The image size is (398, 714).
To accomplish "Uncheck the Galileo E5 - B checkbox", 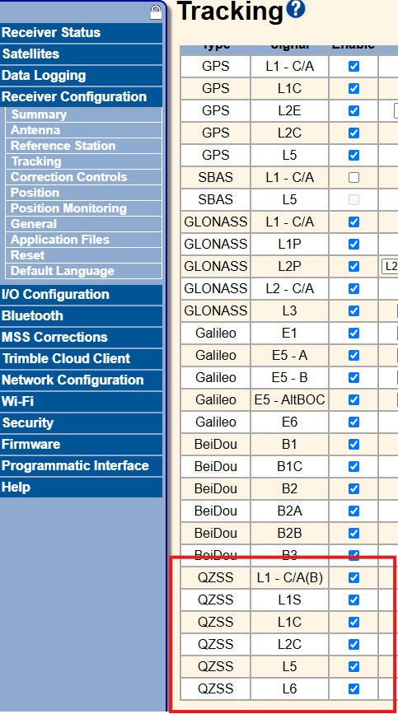I will pos(354,377).
